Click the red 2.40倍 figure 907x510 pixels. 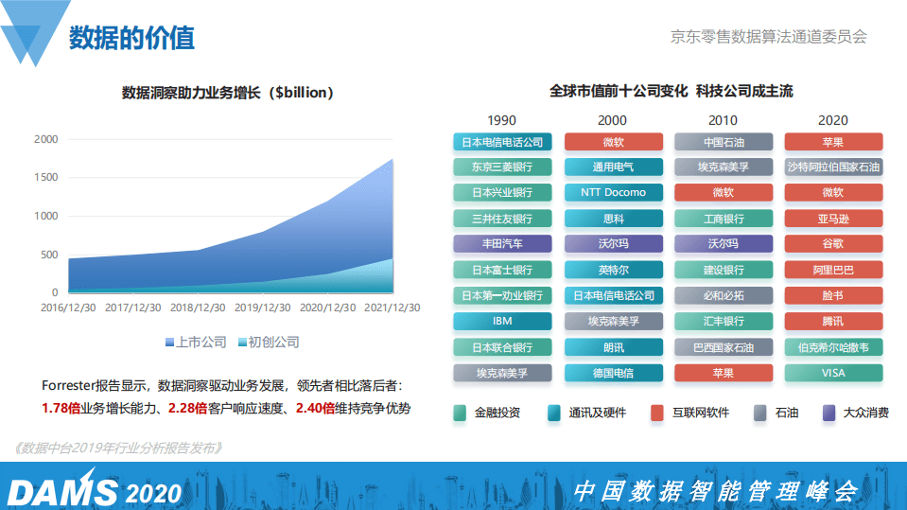click(x=315, y=408)
